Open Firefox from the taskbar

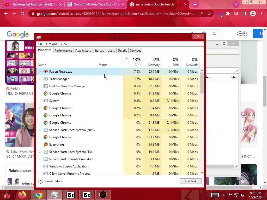22,195
